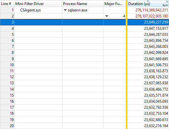Select line 20 in the table
The image size is (169, 129).
tap(85, 126)
